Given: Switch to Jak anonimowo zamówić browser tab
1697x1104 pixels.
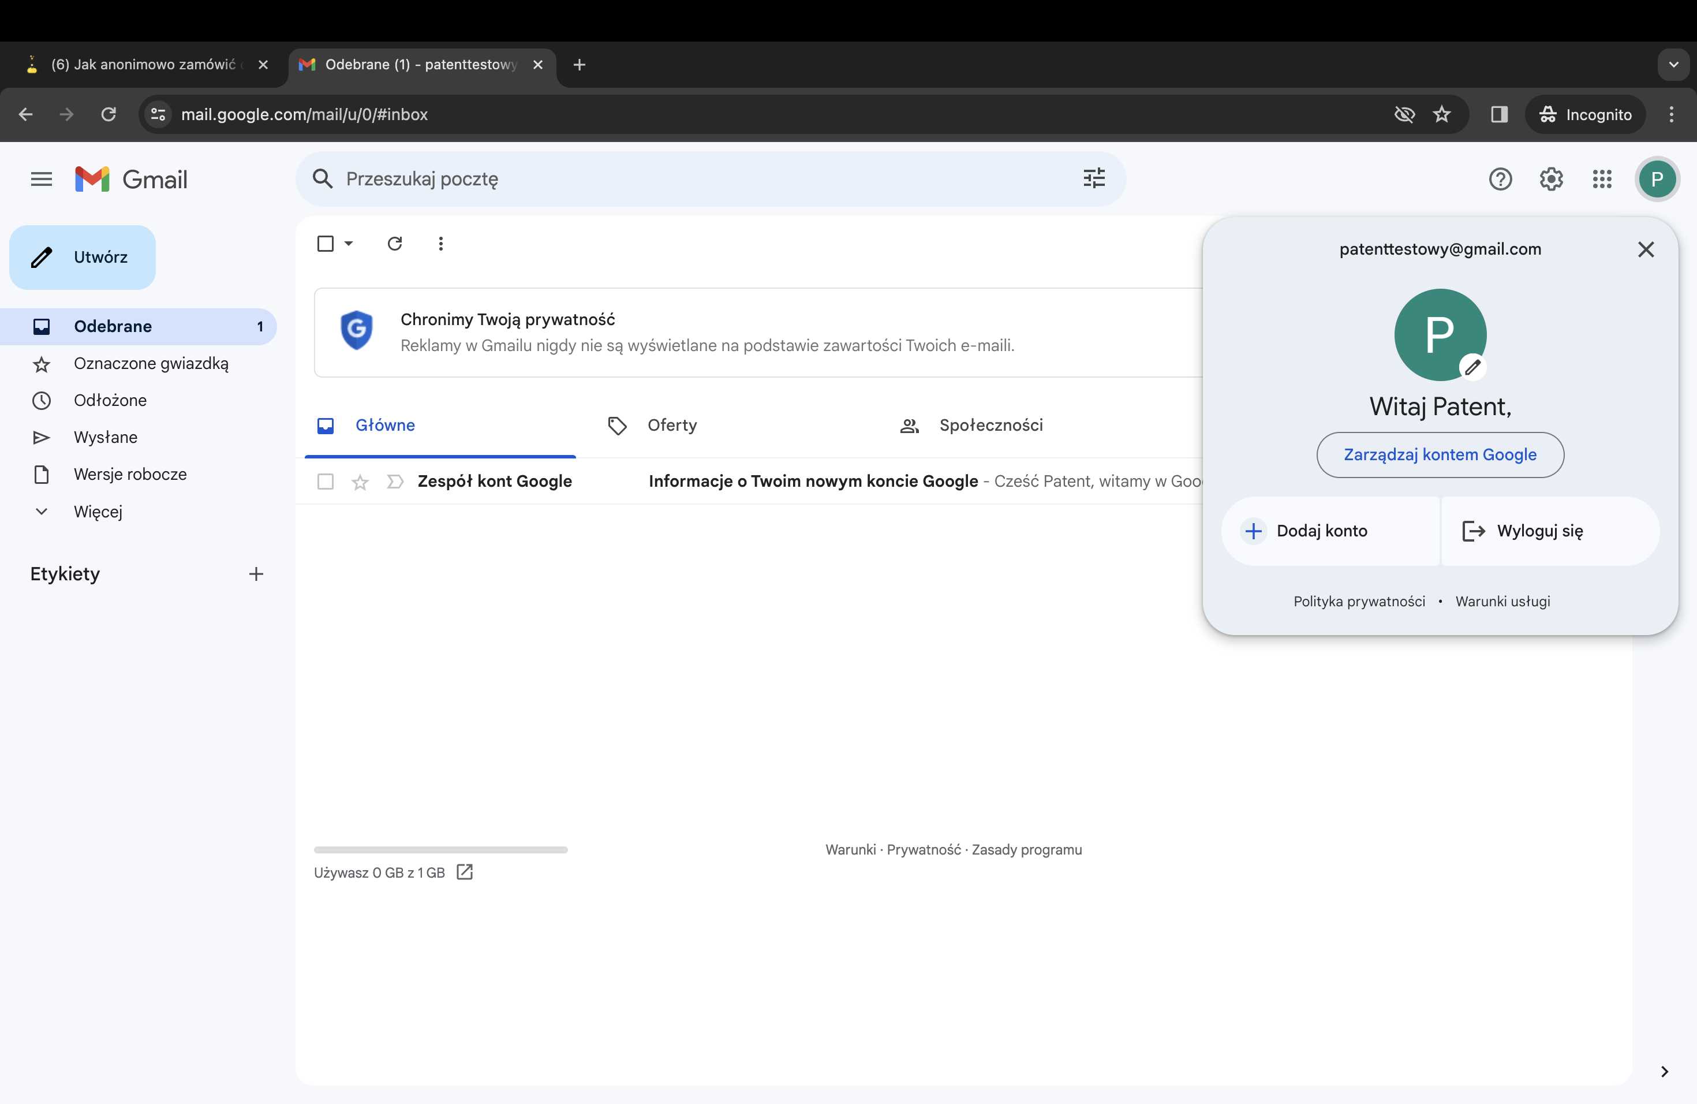Looking at the screenshot, I should pyautogui.click(x=146, y=64).
